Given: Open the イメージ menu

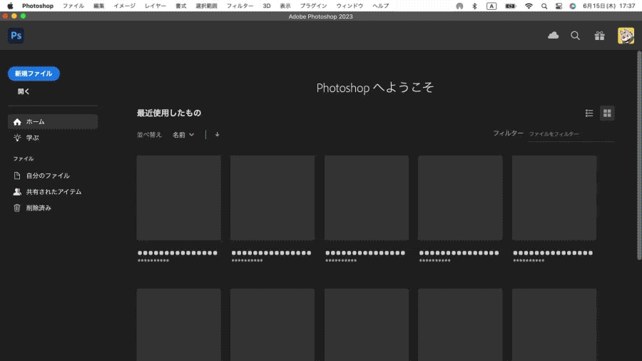Looking at the screenshot, I should 124,6.
